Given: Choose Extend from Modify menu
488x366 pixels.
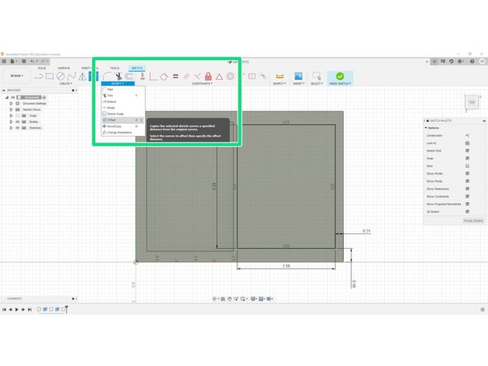Looking at the screenshot, I should point(123,101).
